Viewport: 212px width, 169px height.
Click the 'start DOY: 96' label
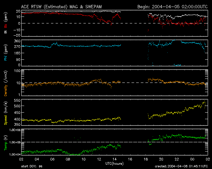[x=32, y=166]
